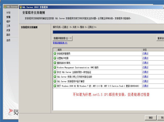164x122 pixels.
Task: Select rule text 针对 SQL Server 注册表项的一致性验证
Action: pyautogui.click(x=74, y=72)
